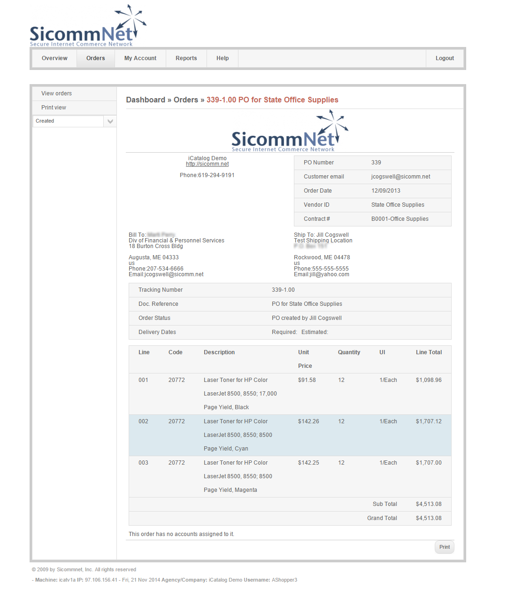
Task: Open the Help menu item
Action: tap(223, 58)
